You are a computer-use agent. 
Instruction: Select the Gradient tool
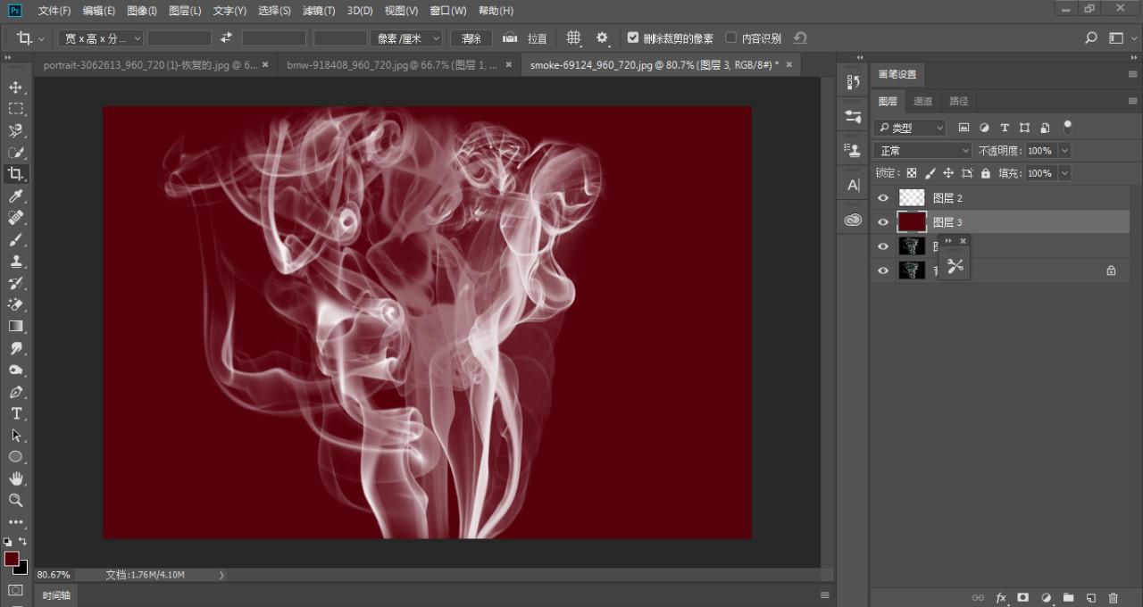pos(16,327)
